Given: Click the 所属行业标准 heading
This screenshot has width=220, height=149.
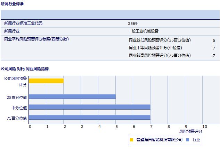Looking at the screenshot, I should (x=12, y=4).
